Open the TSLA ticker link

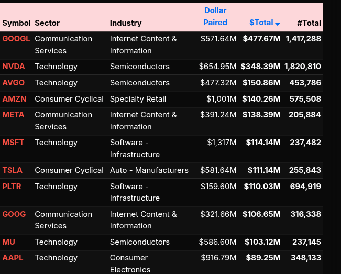[x=13, y=170]
